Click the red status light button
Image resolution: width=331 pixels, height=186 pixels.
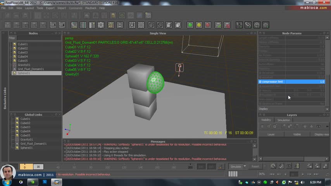pyautogui.click(x=208, y=25)
